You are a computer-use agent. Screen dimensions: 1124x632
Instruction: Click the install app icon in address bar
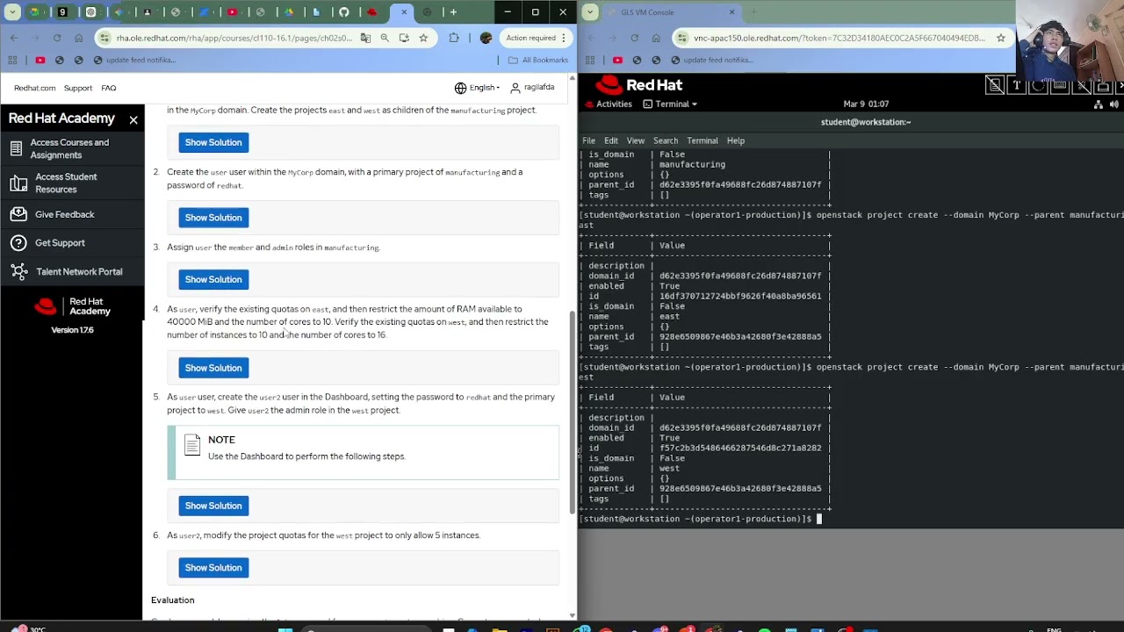[x=404, y=38]
